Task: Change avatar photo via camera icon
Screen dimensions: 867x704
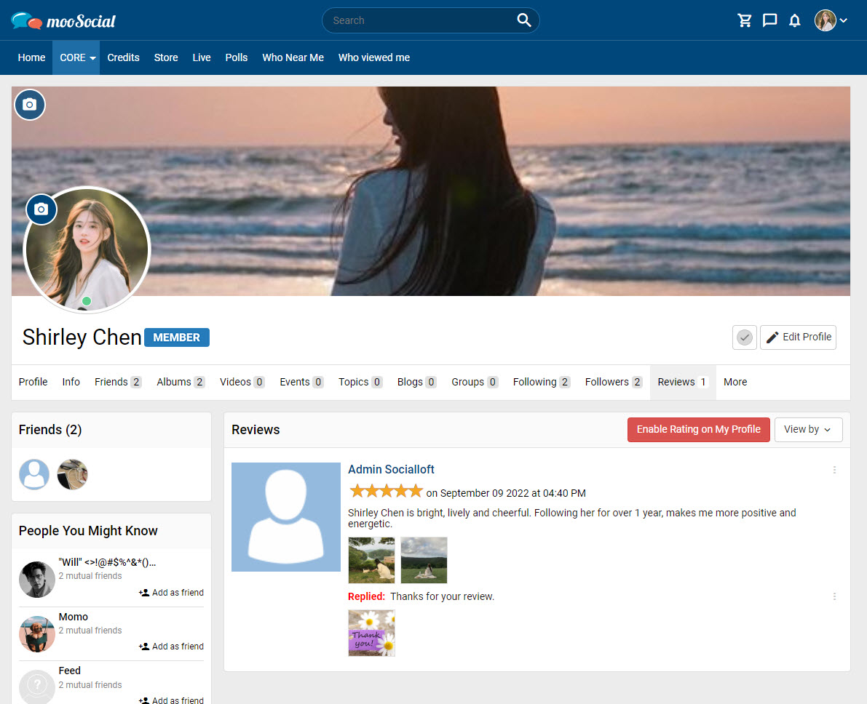Action: tap(41, 209)
